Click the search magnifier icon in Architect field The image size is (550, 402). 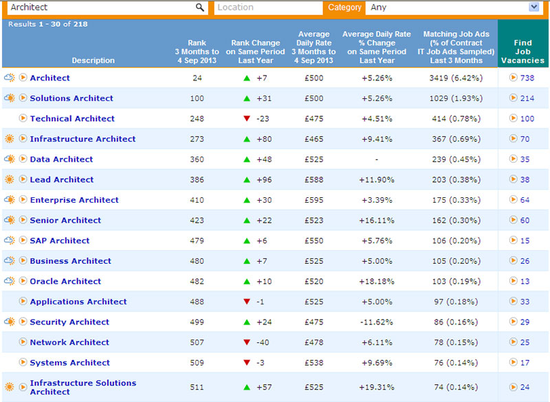coord(199,8)
